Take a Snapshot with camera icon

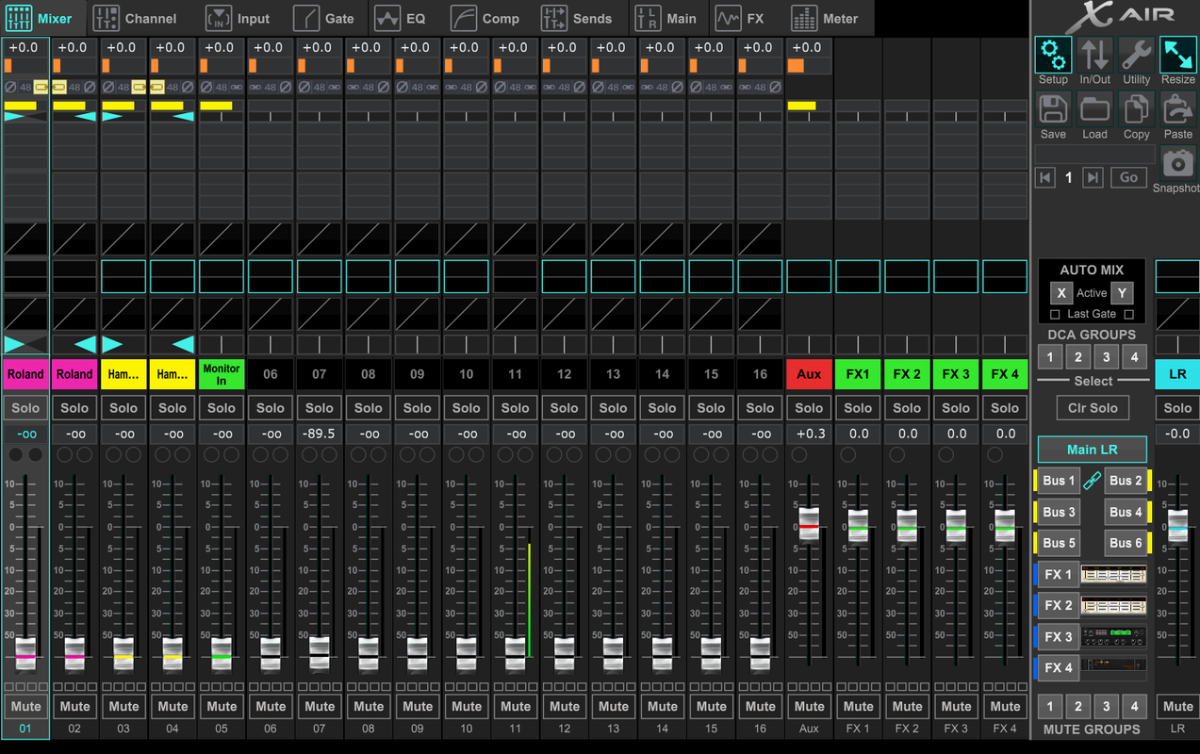click(1177, 163)
